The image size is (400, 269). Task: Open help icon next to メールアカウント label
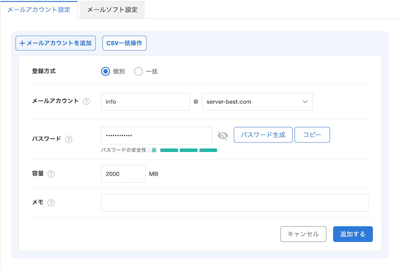tap(86, 101)
